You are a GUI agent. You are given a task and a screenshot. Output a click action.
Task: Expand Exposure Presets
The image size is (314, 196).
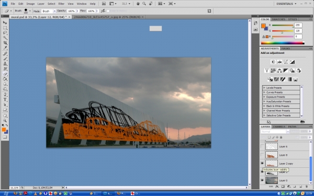point(264,97)
